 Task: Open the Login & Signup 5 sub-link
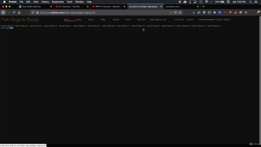click(65, 26)
